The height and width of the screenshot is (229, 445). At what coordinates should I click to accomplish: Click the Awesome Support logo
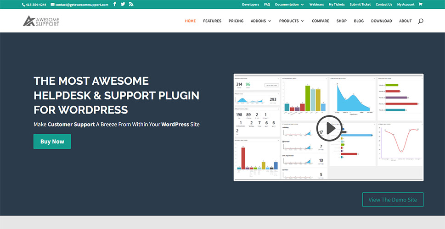41,21
